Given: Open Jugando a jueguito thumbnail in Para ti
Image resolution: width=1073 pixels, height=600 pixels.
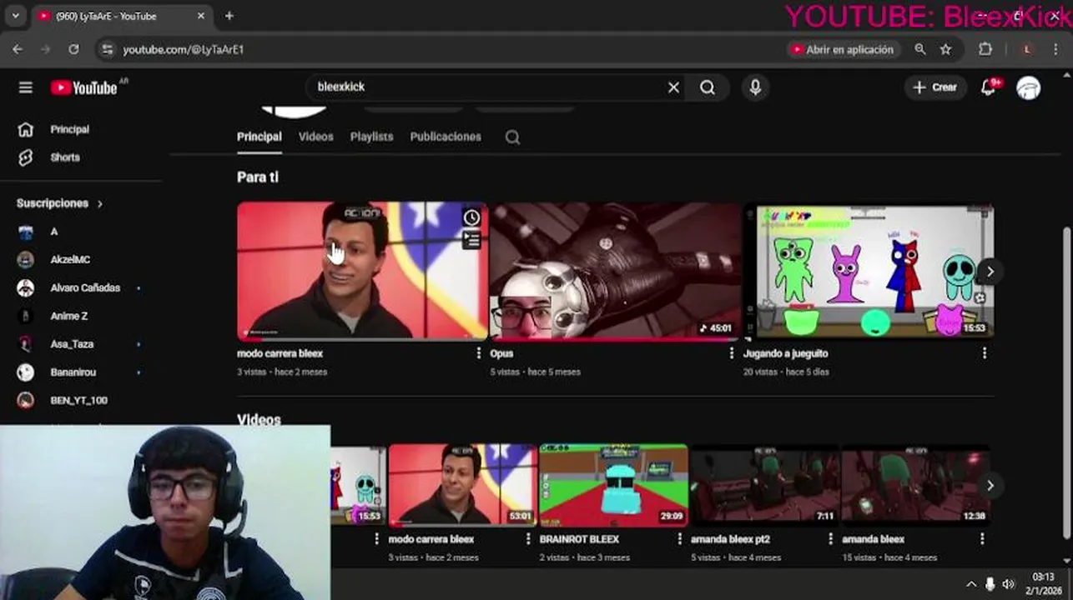Looking at the screenshot, I should coord(869,272).
